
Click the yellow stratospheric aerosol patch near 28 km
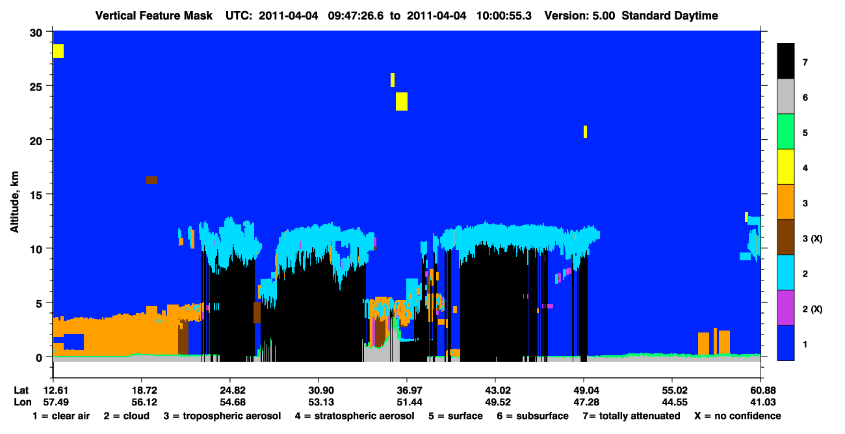58,51
